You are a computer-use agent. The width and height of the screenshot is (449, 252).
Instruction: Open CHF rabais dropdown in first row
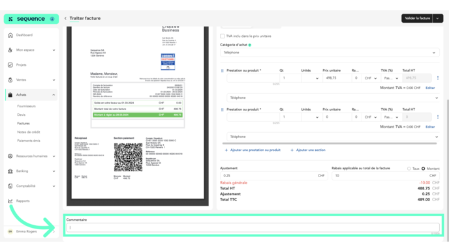coord(371,78)
